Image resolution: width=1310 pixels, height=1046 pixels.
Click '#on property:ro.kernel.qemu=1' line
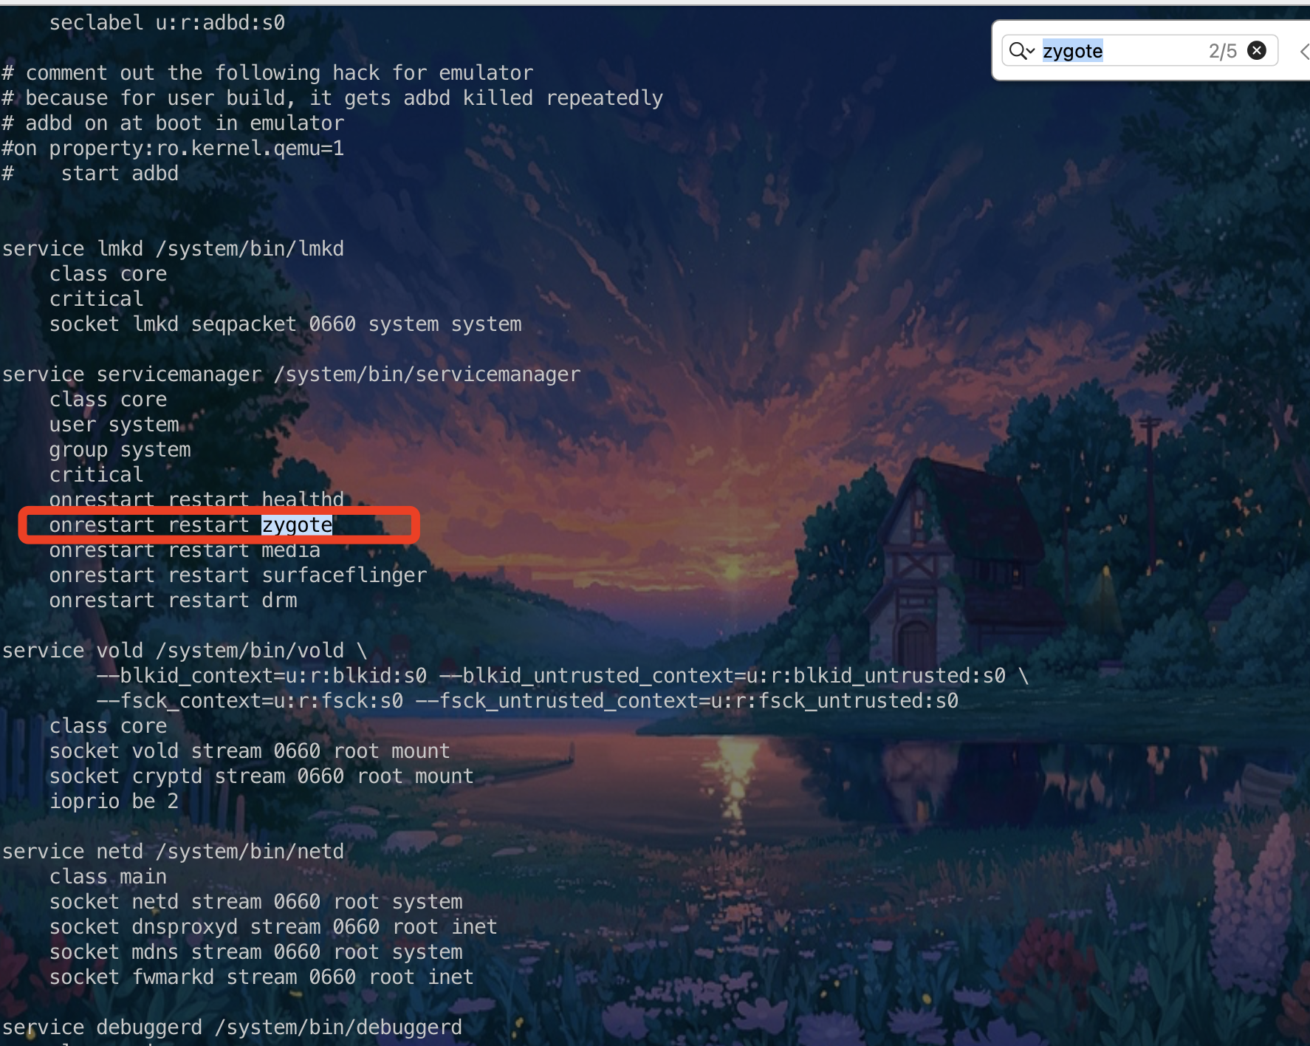click(173, 148)
